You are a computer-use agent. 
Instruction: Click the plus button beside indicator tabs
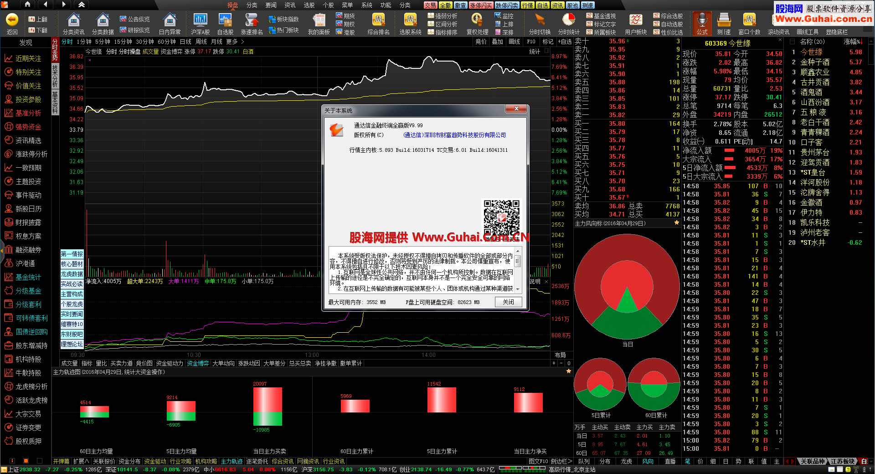554,363
